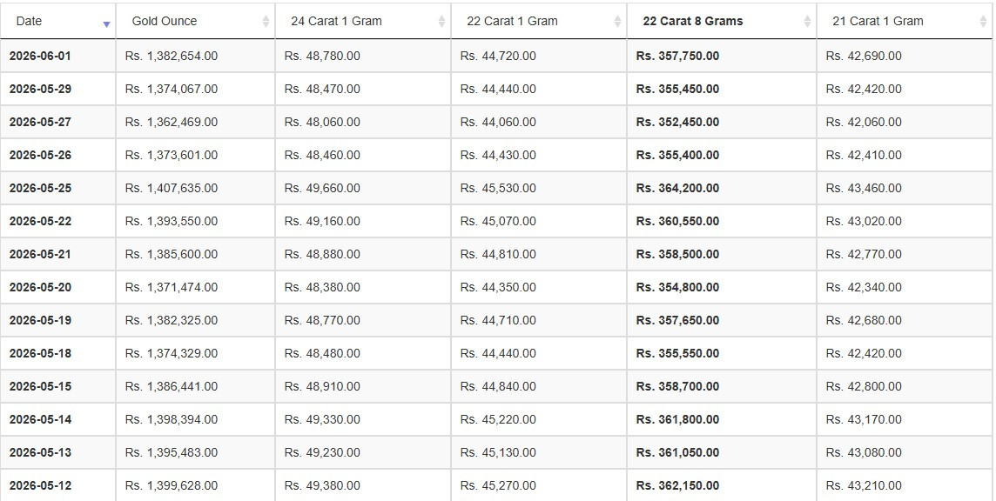The width and height of the screenshot is (996, 501).
Task: Click the Rs. 45,070.00 22 carat price
Action: point(498,221)
